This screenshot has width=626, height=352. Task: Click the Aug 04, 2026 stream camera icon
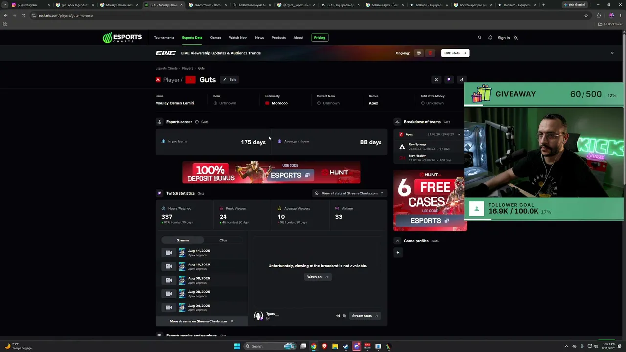click(169, 308)
